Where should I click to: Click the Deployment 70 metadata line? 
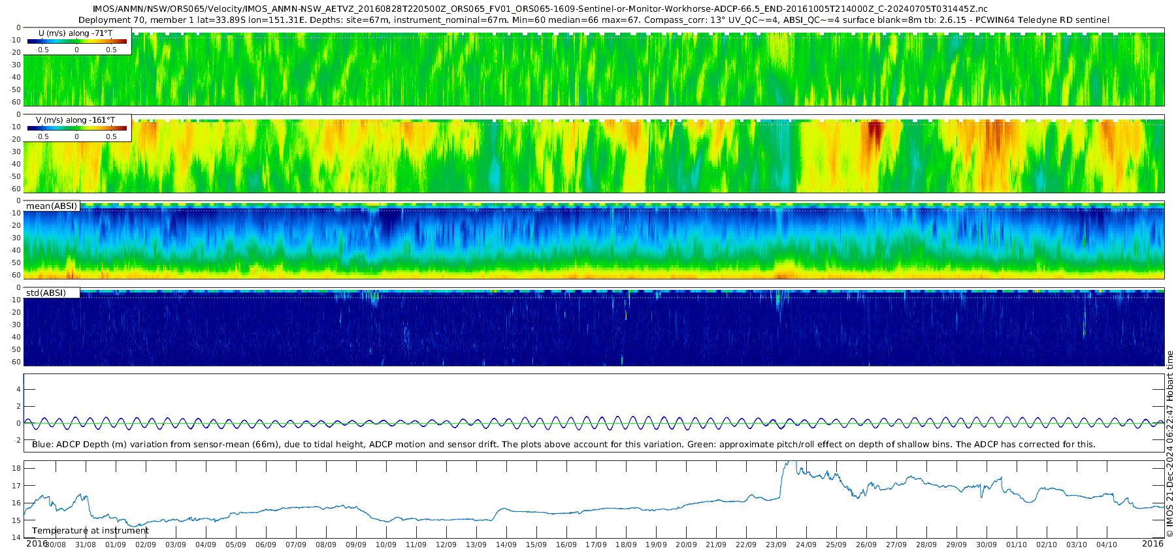pos(593,20)
